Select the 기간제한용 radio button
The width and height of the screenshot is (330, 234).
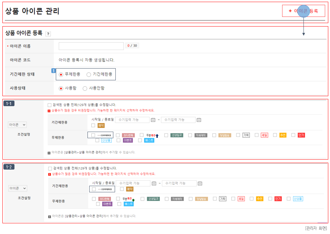click(x=89, y=74)
